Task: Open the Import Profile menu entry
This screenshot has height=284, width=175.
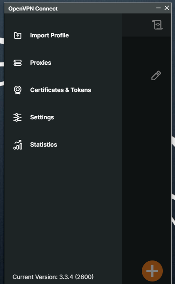Action: 50,35
